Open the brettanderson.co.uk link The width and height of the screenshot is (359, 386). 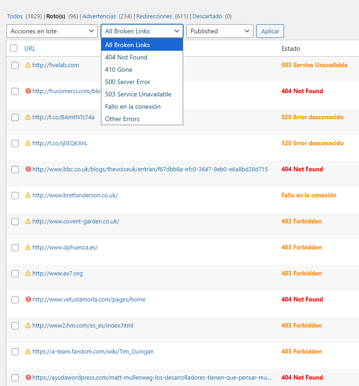tap(75, 195)
